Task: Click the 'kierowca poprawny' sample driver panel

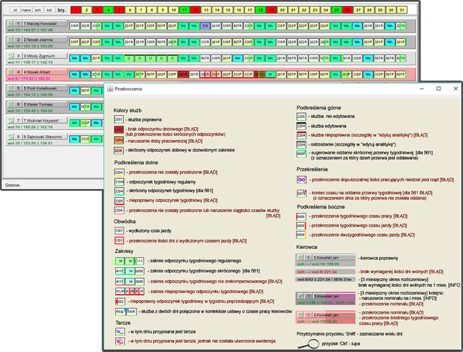Action: pos(325,260)
